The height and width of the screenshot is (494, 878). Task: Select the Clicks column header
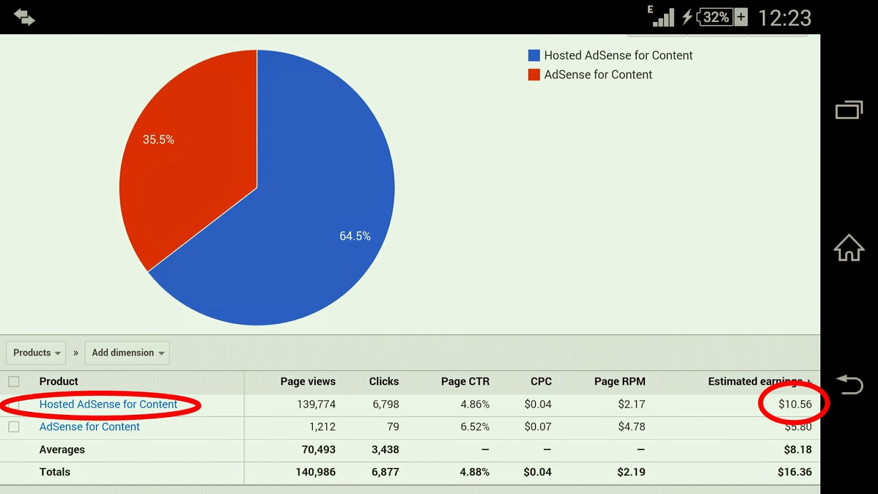[384, 381]
